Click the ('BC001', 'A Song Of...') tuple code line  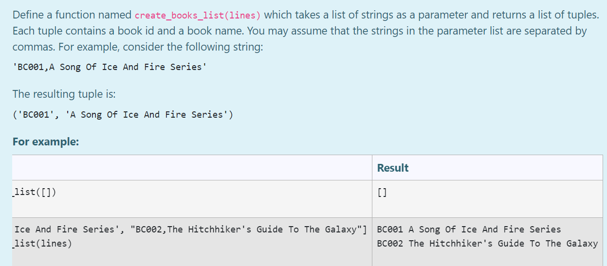[x=122, y=115]
